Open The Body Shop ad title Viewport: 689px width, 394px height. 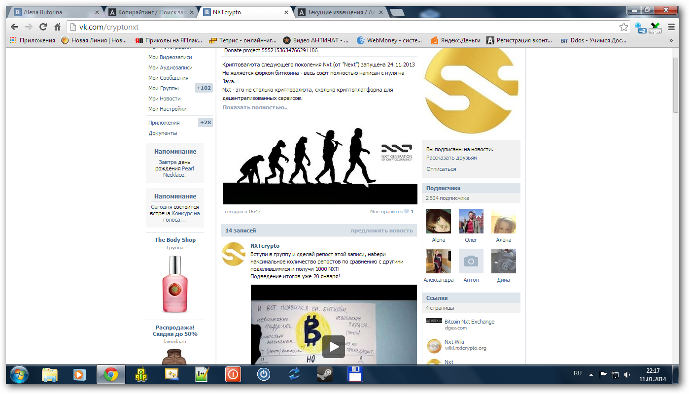click(175, 240)
